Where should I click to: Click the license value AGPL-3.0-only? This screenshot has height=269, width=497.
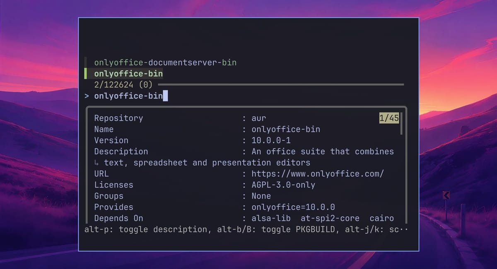click(x=283, y=185)
